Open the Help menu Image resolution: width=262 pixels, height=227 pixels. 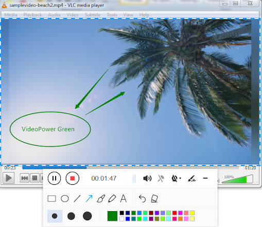(x=144, y=15)
